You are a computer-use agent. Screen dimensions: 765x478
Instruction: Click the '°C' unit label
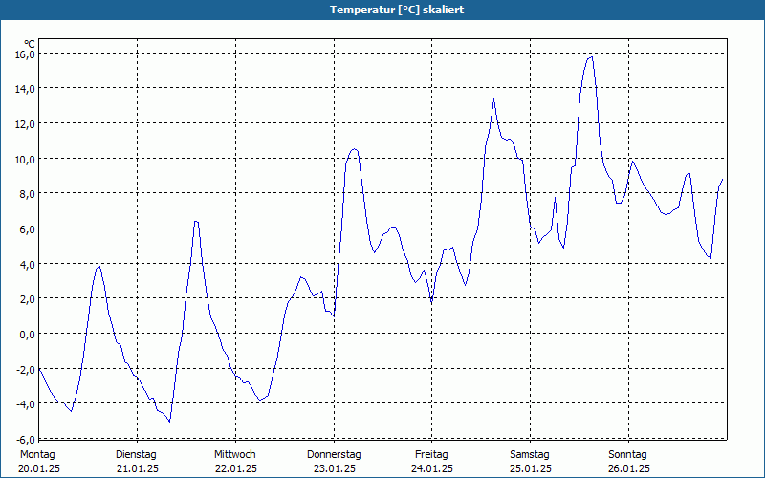[30, 44]
